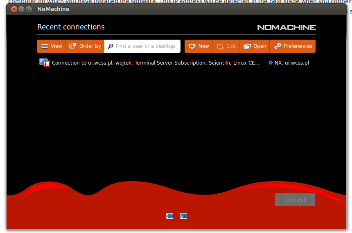Click the minimize-to-corner icon at the bottom
Screen dimensions: 352x233
click(183, 216)
